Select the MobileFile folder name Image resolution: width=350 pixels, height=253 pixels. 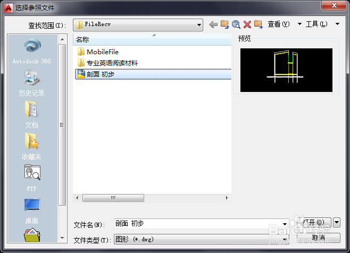click(103, 52)
